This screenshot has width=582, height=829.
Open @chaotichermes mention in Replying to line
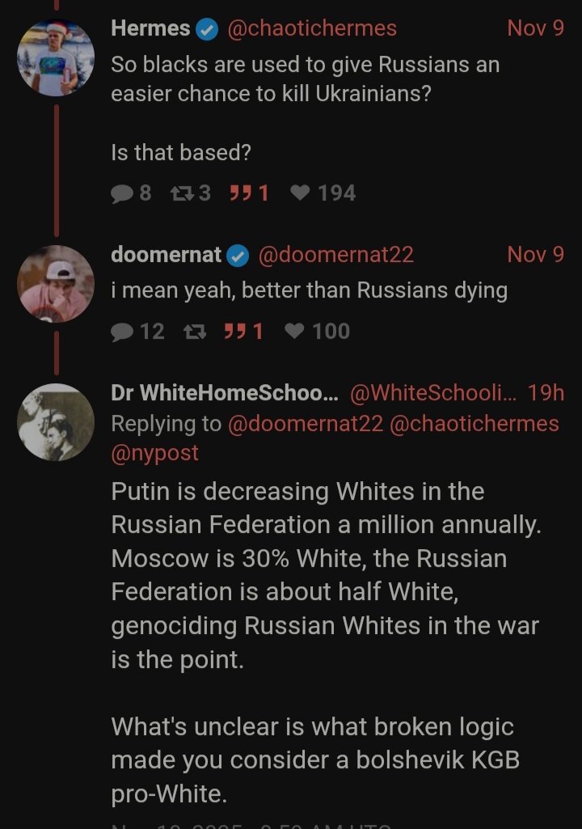tap(474, 424)
